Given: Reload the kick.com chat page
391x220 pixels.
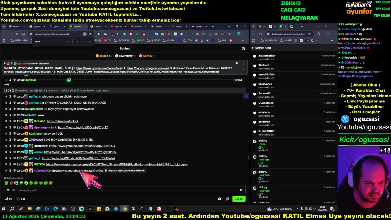Looking at the screenshot, I should (x=17, y=34).
